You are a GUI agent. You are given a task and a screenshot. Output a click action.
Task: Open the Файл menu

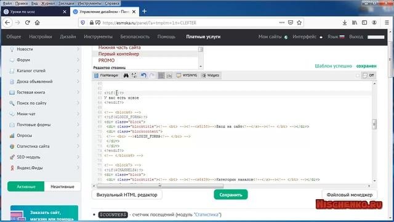pos(7,3)
